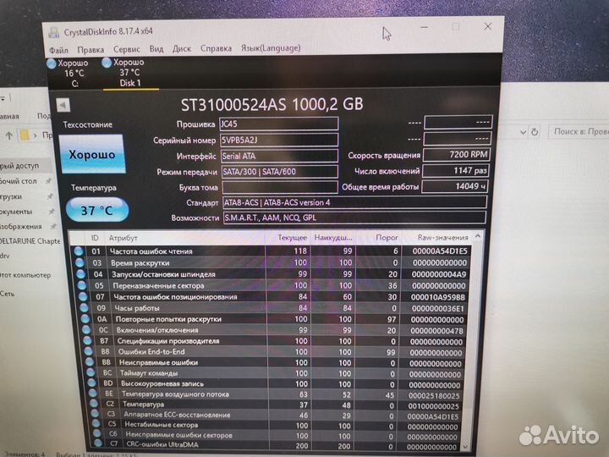Click the up-arrow navigation icon in Explorer
The height and width of the screenshot is (457, 609).
click(x=9, y=135)
